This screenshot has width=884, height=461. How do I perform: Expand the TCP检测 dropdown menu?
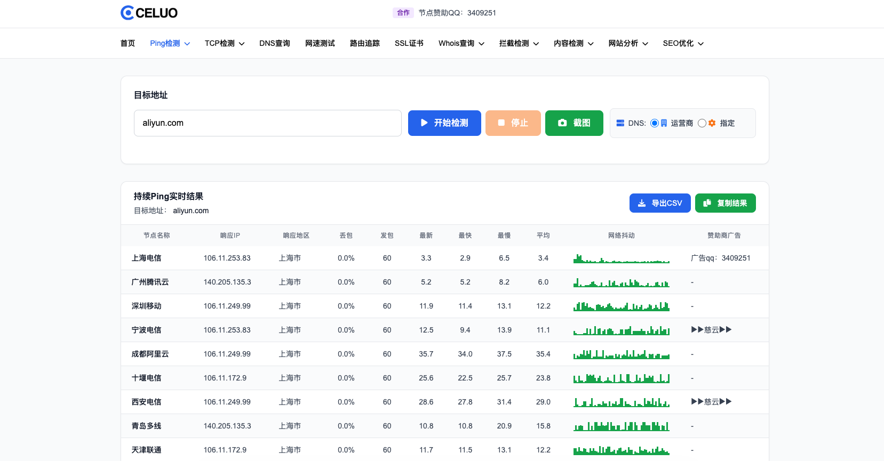click(x=225, y=43)
